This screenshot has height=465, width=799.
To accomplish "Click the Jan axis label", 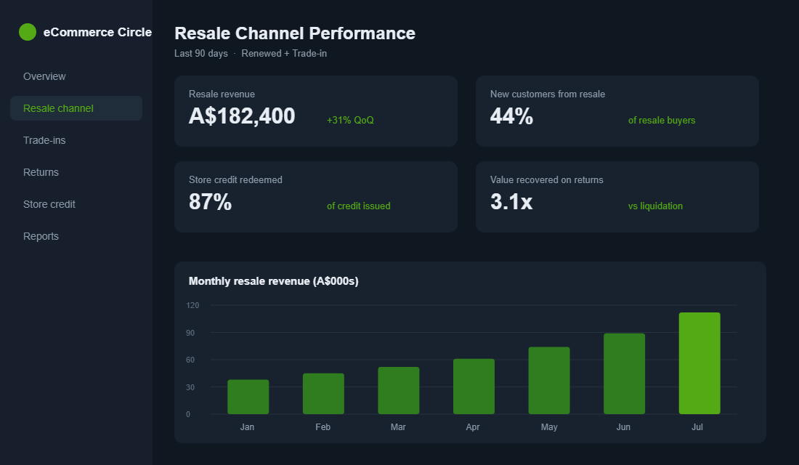I will pyautogui.click(x=247, y=427).
